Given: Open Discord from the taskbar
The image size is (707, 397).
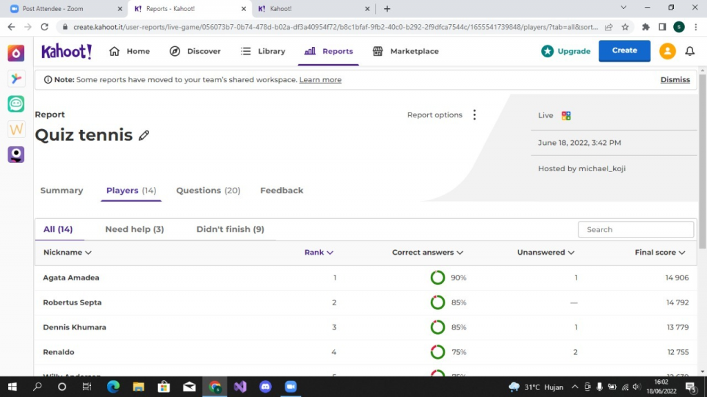Looking at the screenshot, I should [x=266, y=387].
